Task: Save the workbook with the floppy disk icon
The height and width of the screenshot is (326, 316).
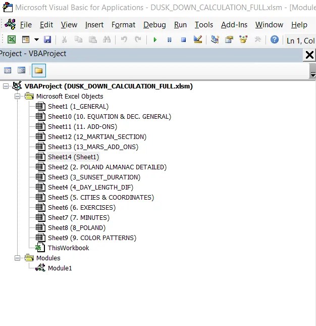Action: [47, 39]
